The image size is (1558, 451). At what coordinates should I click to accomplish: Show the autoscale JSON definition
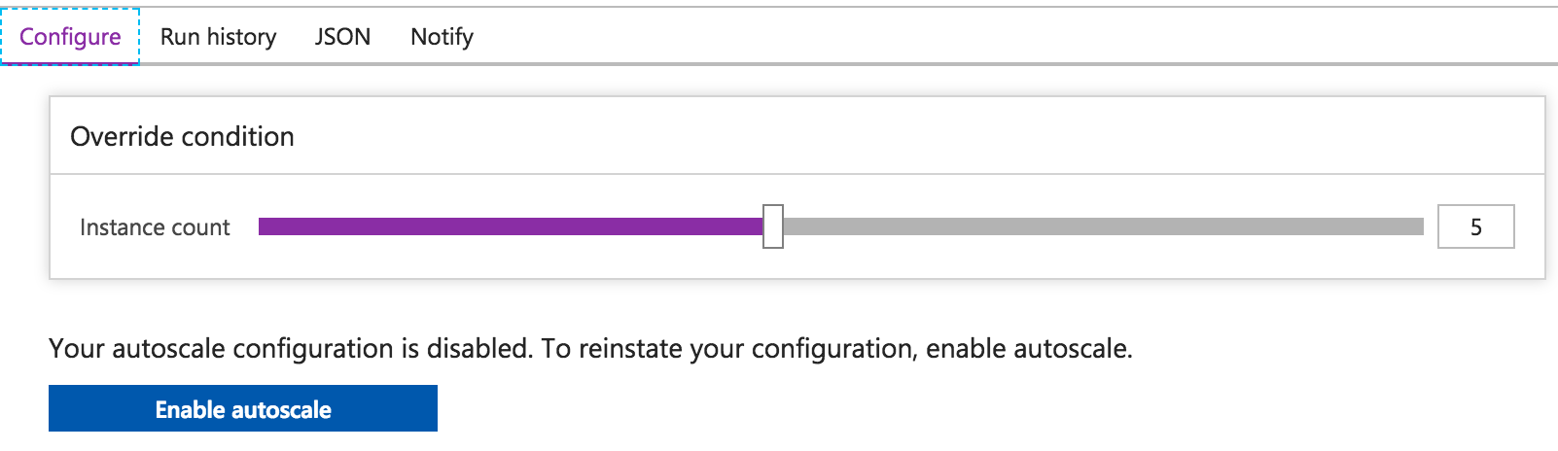coord(342,37)
